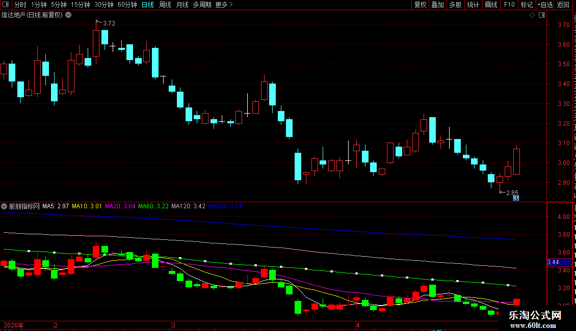
Task: Select the 5分钟 period tab
Action: click(59, 5)
